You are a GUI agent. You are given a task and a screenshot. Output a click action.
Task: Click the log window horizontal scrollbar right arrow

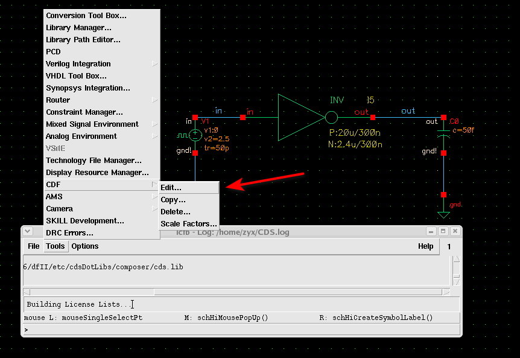448,292
